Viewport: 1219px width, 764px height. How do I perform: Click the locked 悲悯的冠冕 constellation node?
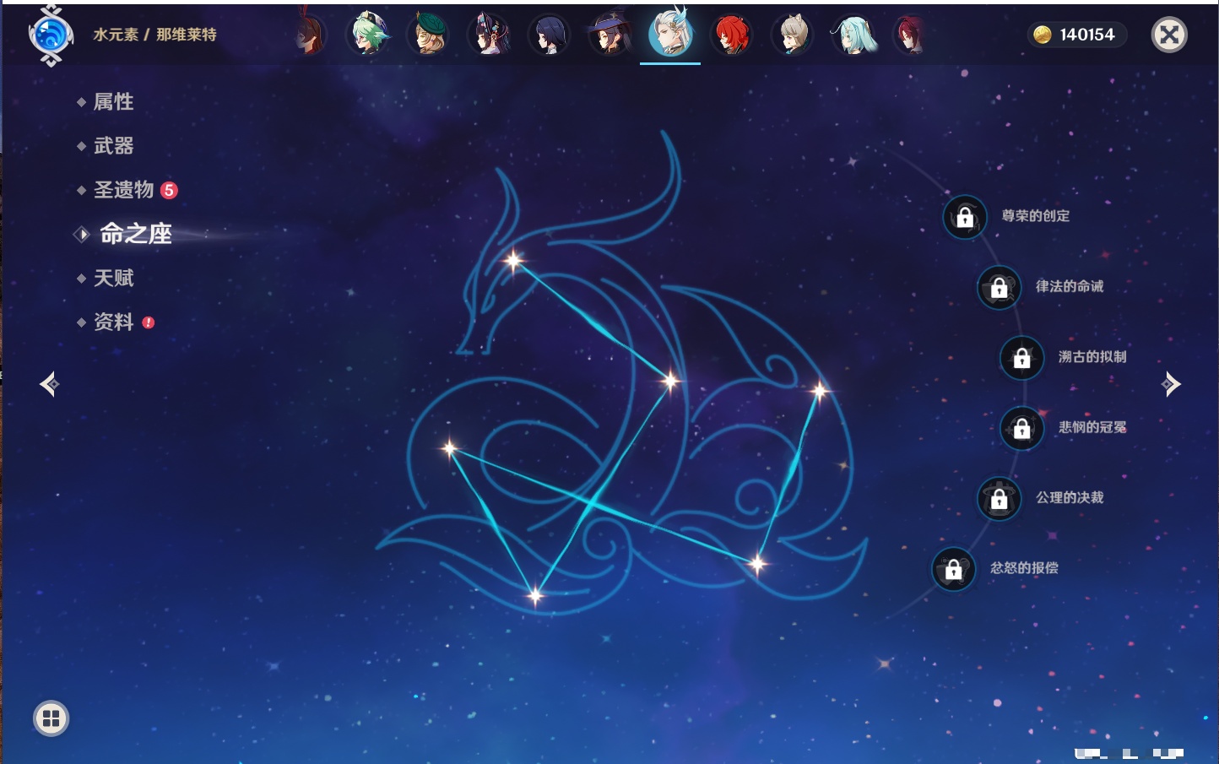1021,428
